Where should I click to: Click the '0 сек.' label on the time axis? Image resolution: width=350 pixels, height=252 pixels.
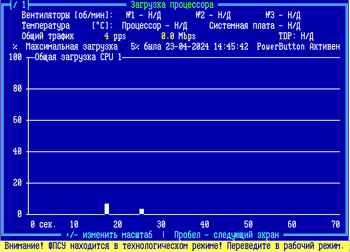(43, 225)
